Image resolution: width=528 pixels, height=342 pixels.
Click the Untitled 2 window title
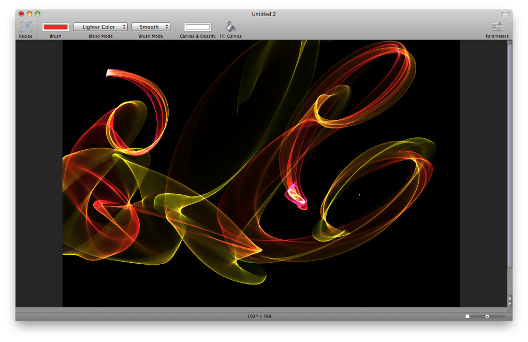(263, 14)
